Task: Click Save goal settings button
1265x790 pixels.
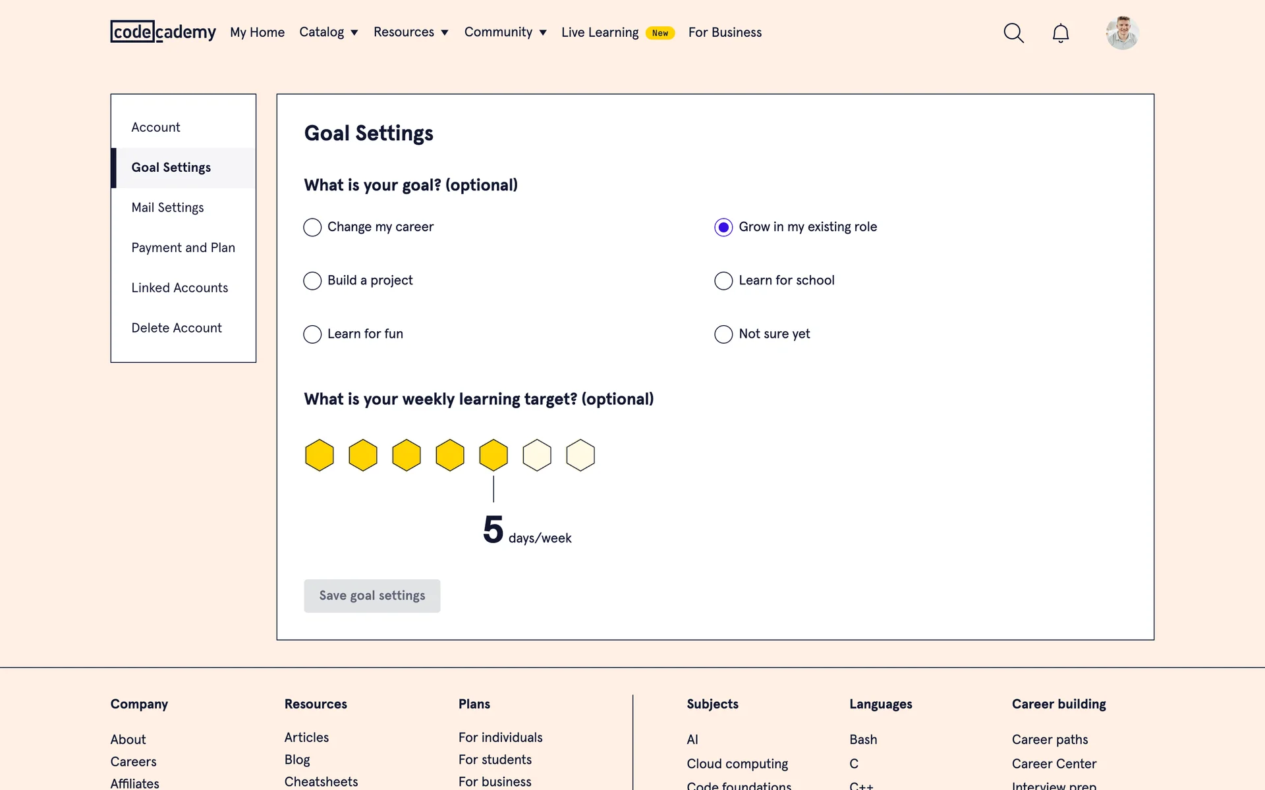Action: click(372, 596)
